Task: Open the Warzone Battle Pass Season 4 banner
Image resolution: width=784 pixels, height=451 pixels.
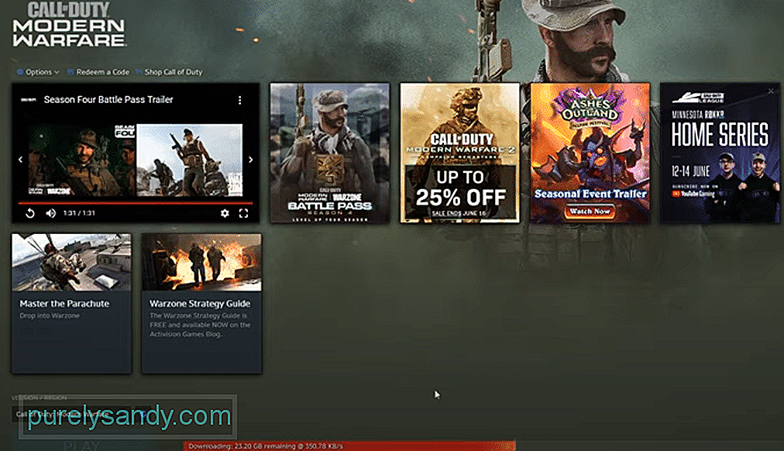Action: tap(330, 153)
